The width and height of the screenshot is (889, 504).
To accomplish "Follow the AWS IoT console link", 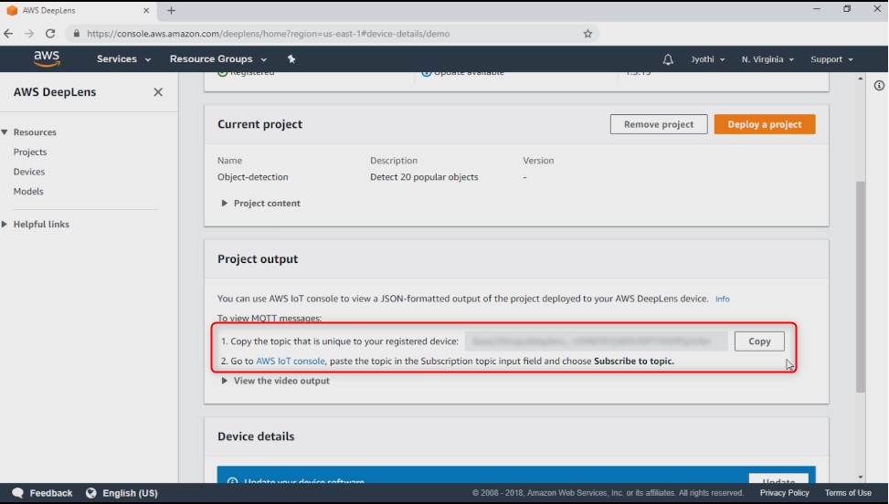I will (x=291, y=361).
